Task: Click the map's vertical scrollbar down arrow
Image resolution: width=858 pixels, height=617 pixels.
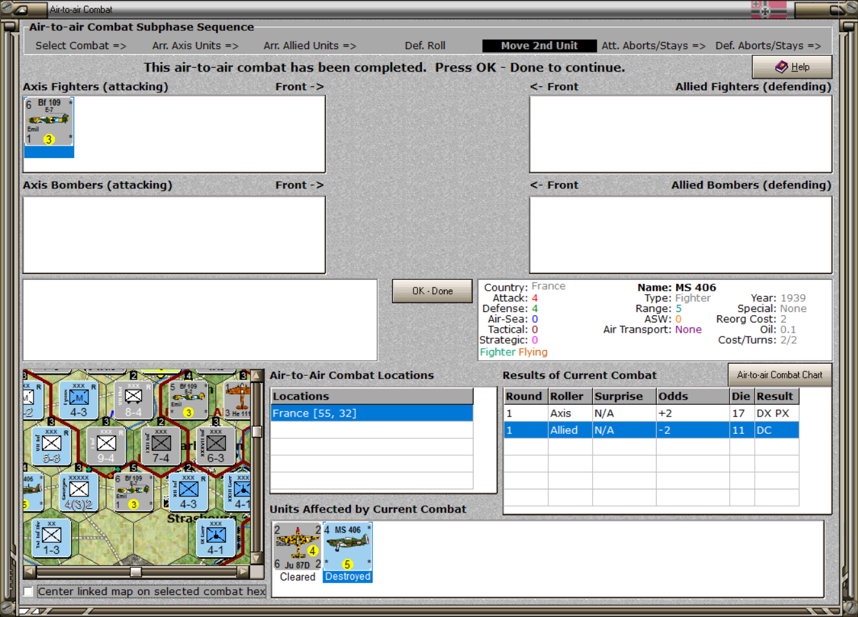Action: click(257, 559)
